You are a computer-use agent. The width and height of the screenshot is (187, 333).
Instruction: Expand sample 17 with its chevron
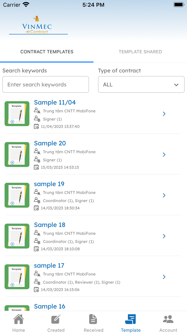coord(164,277)
